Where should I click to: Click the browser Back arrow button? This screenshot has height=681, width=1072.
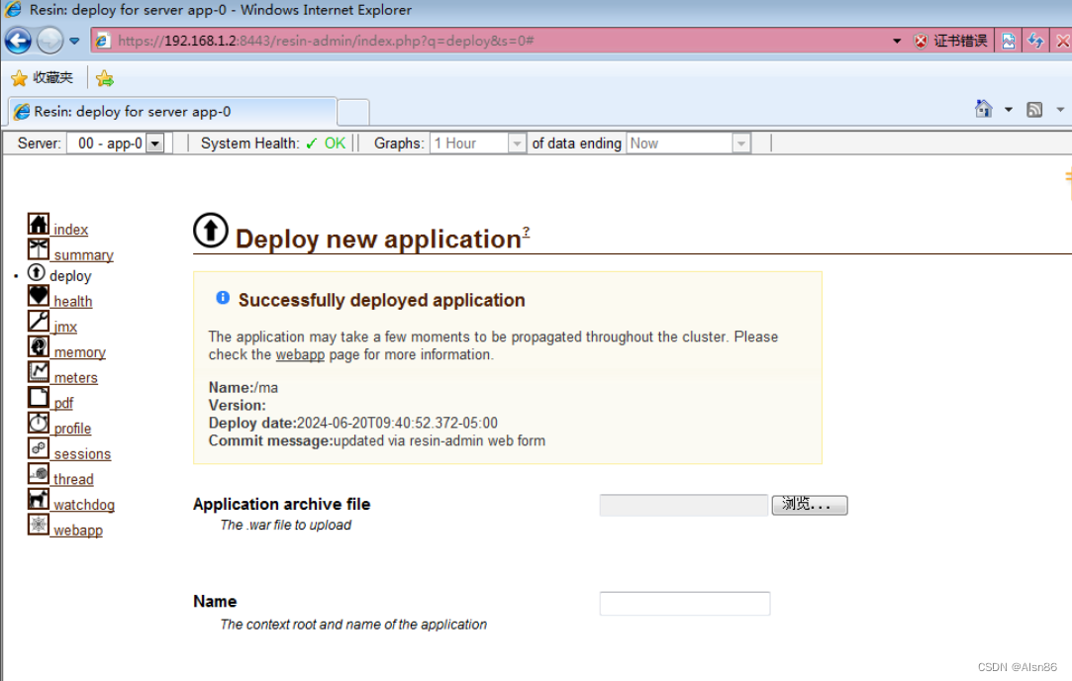pyautogui.click(x=19, y=41)
